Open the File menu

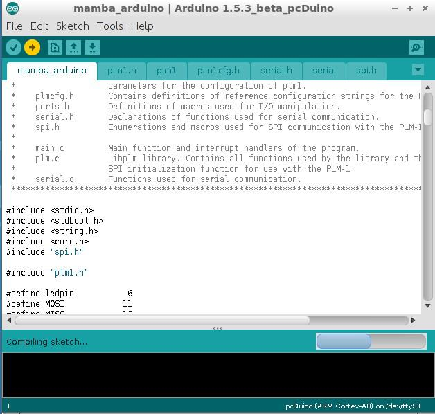point(14,26)
